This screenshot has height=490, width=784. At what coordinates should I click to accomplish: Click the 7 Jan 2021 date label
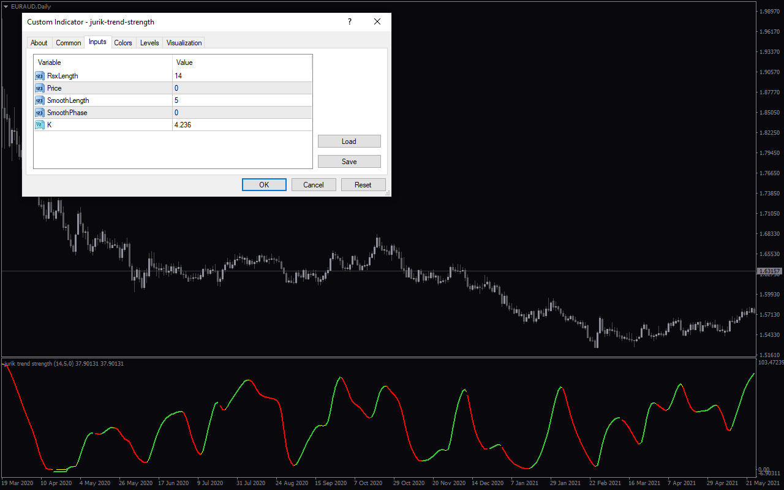tap(524, 483)
